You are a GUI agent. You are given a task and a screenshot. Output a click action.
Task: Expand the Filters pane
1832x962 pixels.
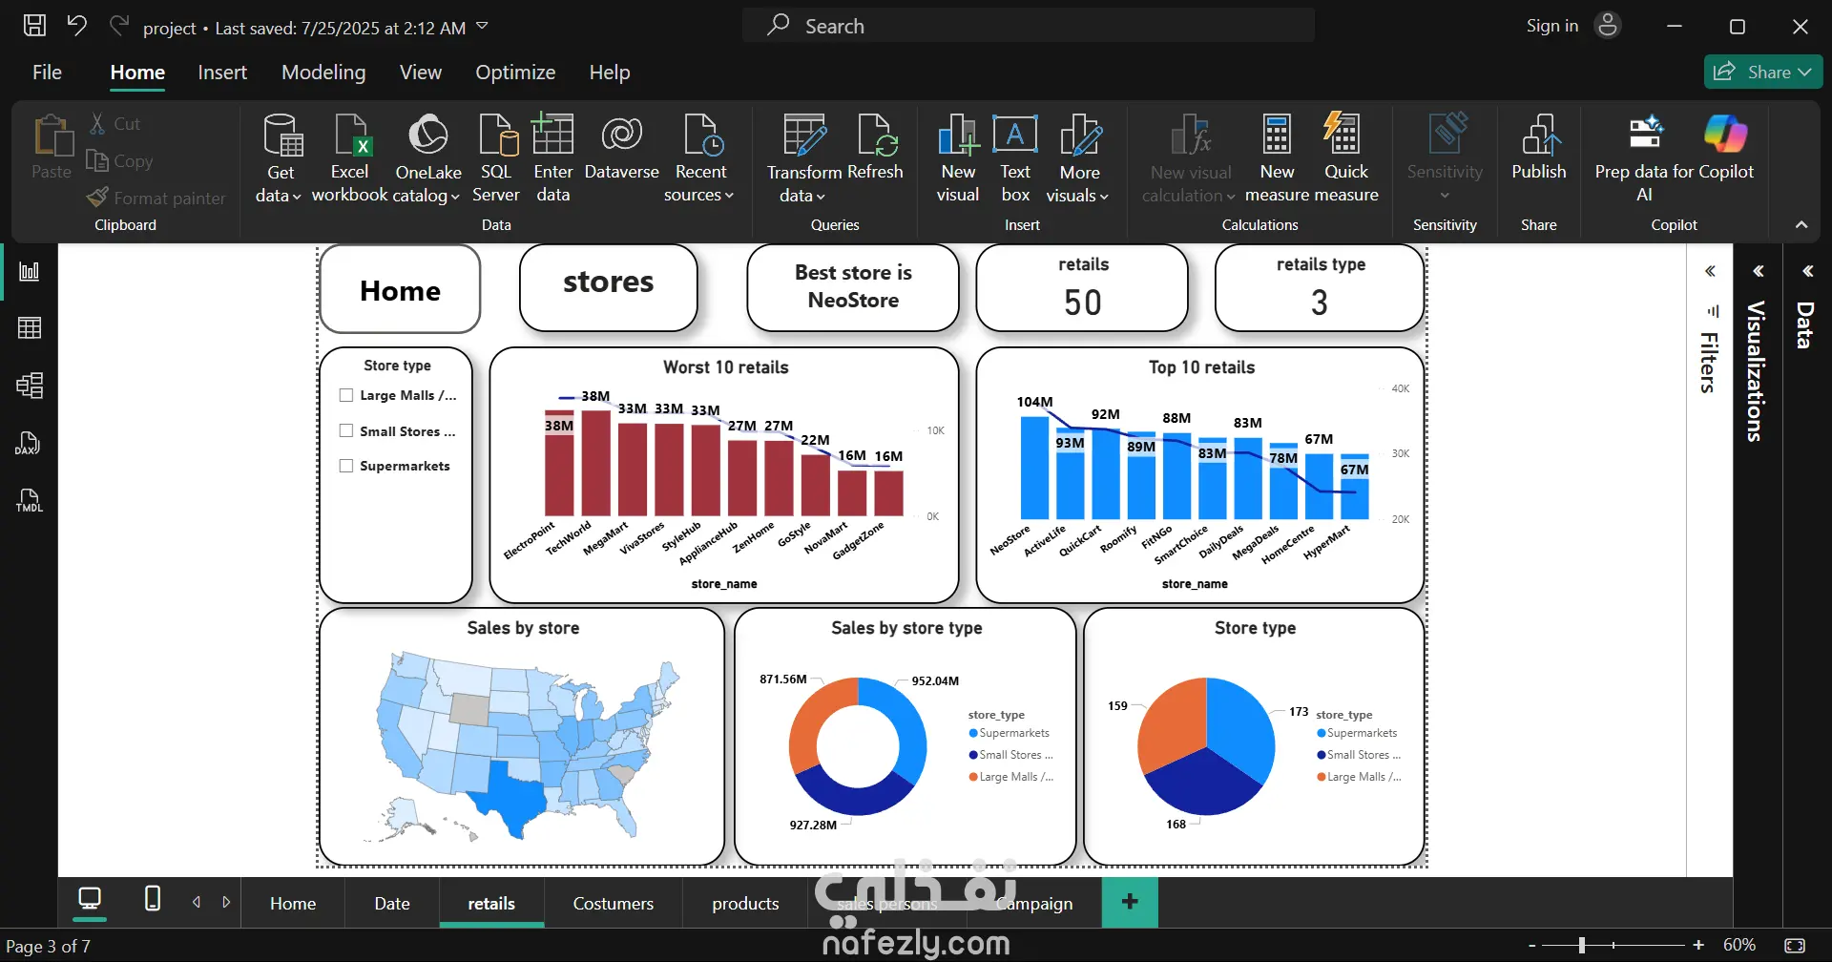click(x=1710, y=271)
